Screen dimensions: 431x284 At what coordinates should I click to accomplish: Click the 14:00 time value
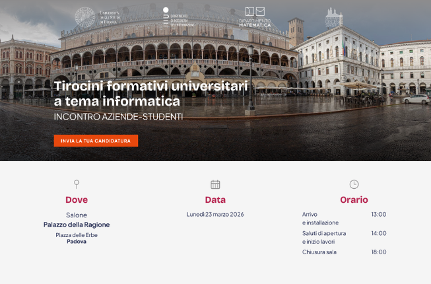point(379,233)
